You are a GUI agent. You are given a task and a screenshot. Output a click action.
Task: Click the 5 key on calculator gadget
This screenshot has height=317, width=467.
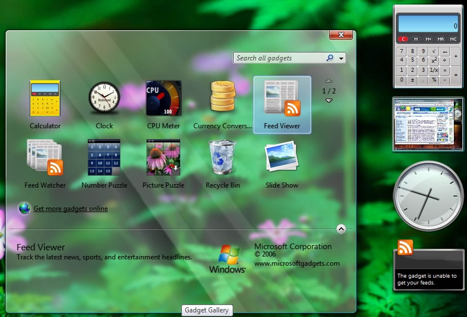[x=412, y=60]
